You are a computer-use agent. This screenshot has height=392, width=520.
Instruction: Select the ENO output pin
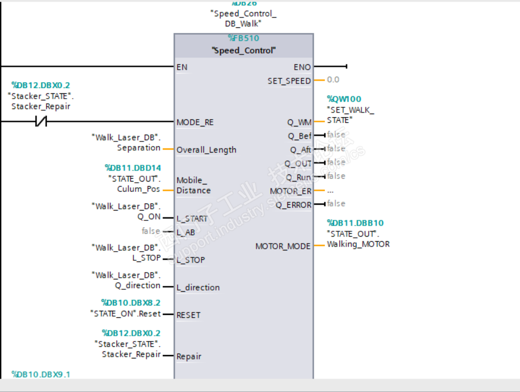pos(302,67)
